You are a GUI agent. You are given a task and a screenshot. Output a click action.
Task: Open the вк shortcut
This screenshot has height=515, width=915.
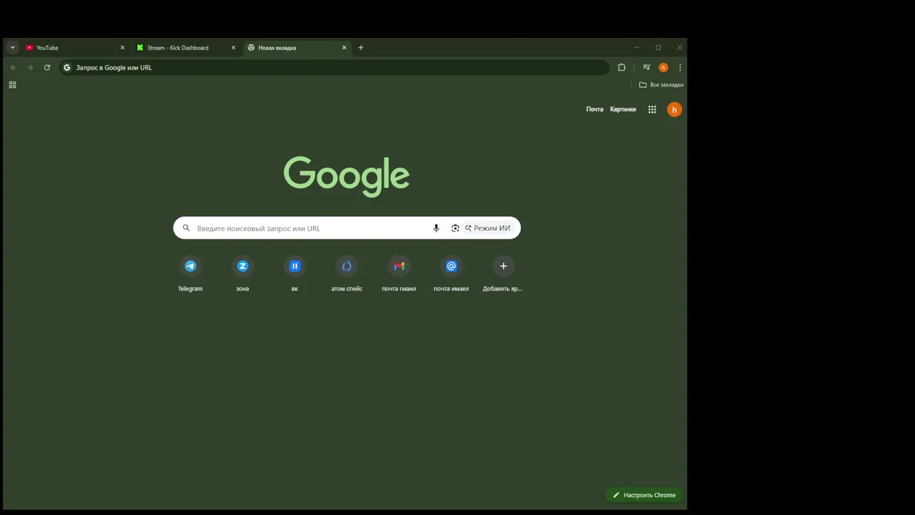coord(295,275)
